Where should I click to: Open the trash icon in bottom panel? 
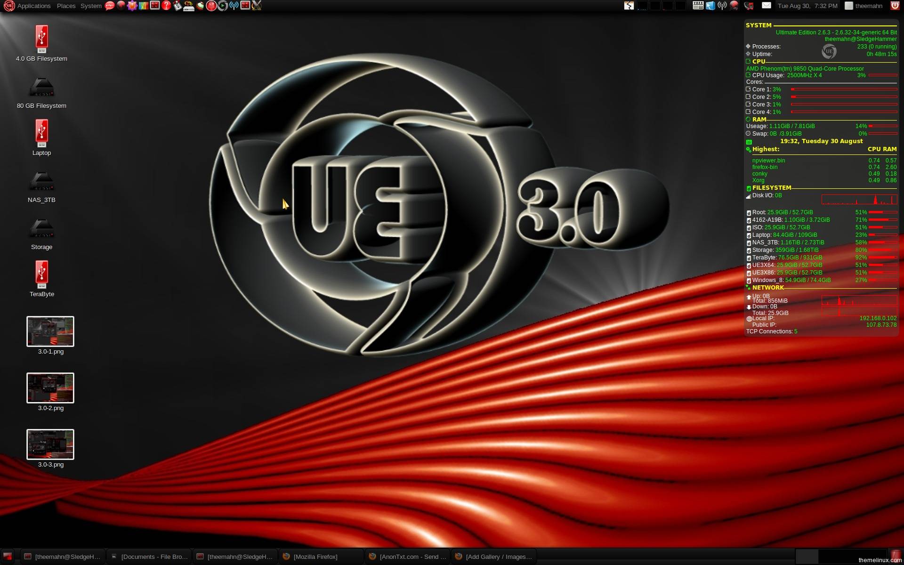[x=896, y=556]
